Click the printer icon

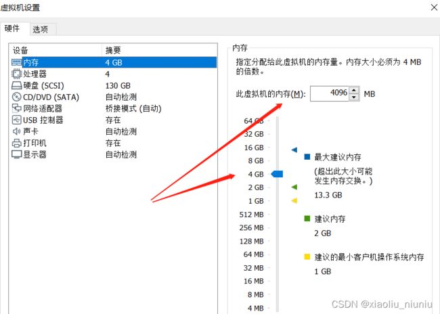[x=16, y=143]
